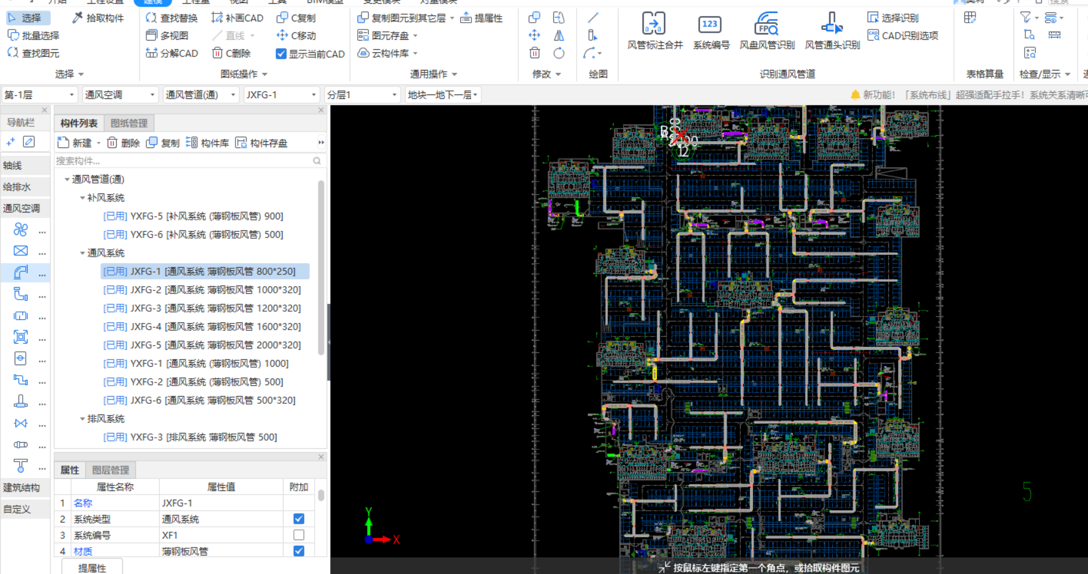Click the 提属性 button below properties

coord(92,567)
